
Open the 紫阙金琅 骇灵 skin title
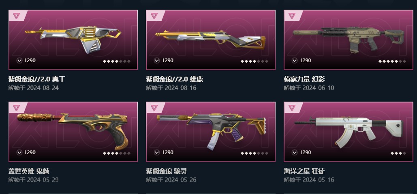coord(167,171)
